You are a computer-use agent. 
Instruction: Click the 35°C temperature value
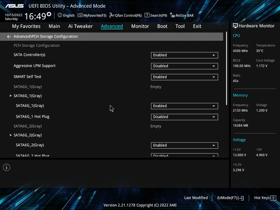(260, 51)
